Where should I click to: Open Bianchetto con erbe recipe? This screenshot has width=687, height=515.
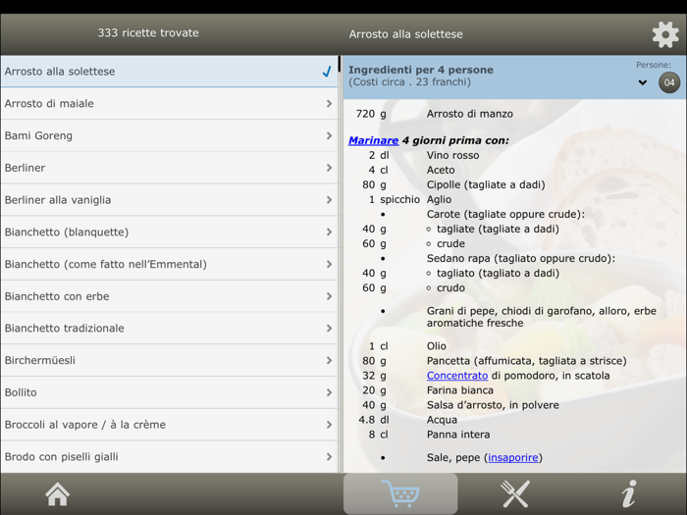tap(169, 296)
